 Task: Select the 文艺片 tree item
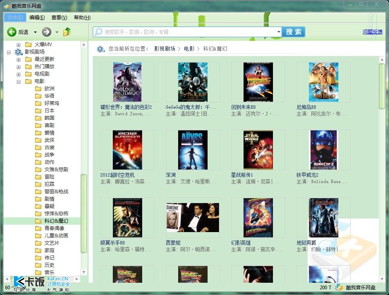(x=52, y=243)
